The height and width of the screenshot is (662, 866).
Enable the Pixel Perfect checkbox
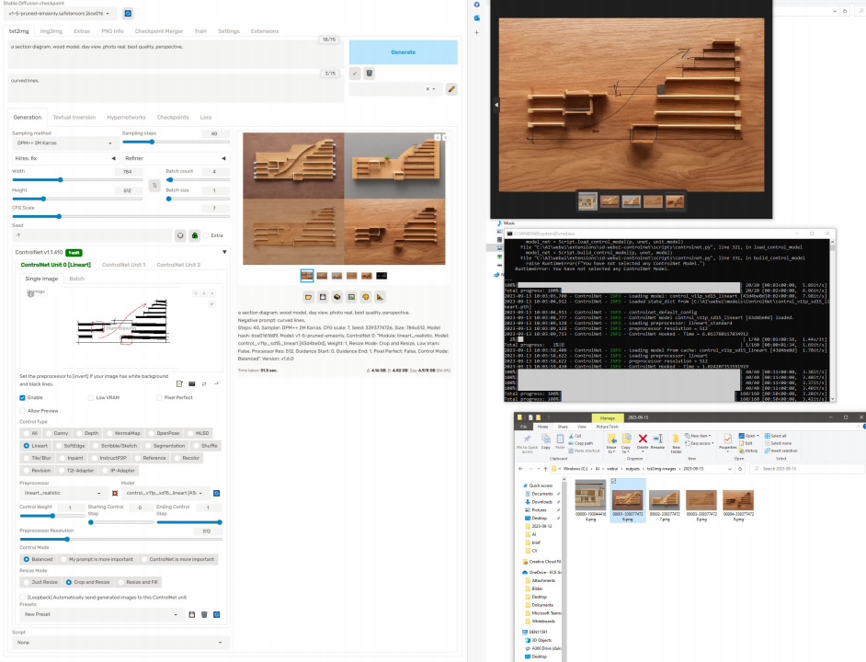159,397
